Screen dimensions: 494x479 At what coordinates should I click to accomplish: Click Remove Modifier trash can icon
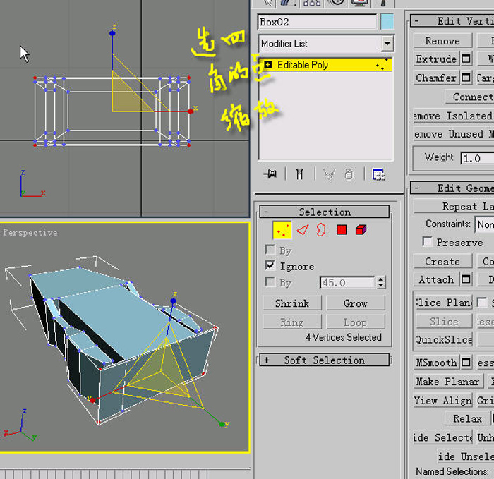[349, 174]
